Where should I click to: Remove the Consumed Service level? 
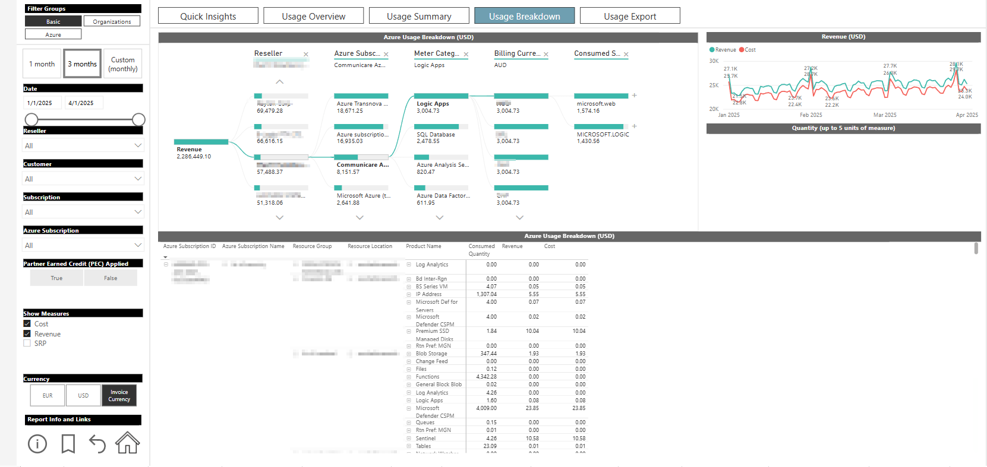click(x=626, y=54)
